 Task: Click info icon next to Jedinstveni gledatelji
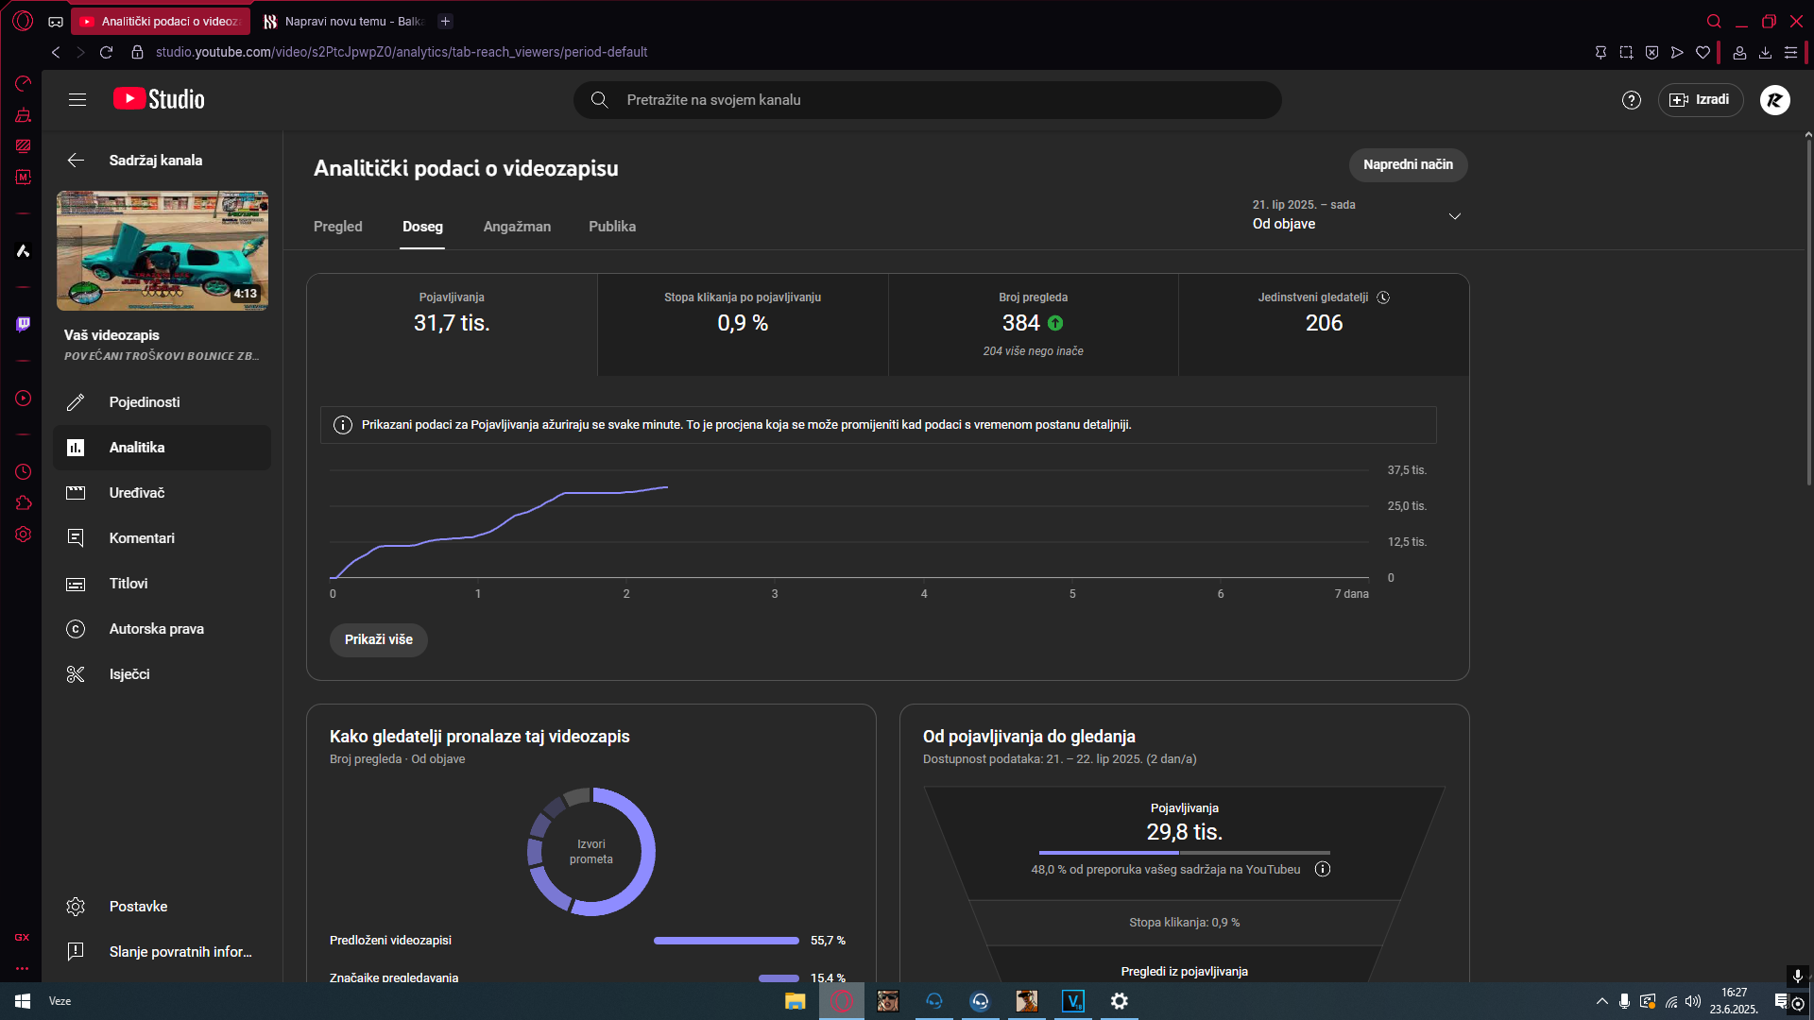pyautogui.click(x=1383, y=297)
